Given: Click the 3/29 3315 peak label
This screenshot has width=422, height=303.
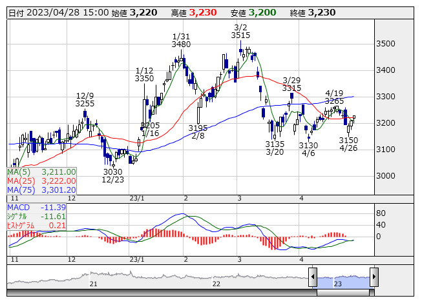Looking at the screenshot, I should pyautogui.click(x=291, y=84).
